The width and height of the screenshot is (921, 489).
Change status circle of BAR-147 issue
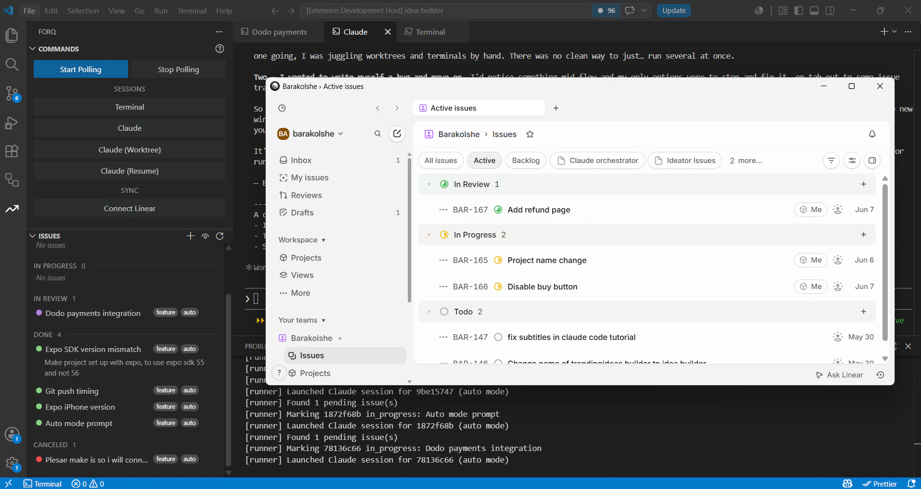point(498,337)
